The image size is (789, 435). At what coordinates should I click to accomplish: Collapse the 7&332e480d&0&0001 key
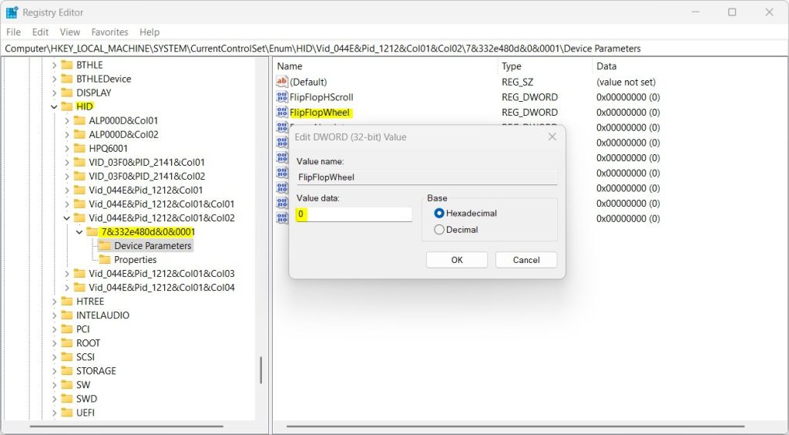[x=79, y=231]
